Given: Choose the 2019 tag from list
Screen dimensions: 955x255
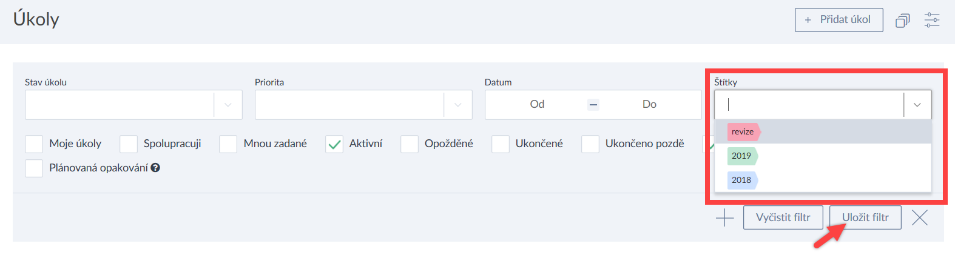Looking at the screenshot, I should (x=742, y=156).
